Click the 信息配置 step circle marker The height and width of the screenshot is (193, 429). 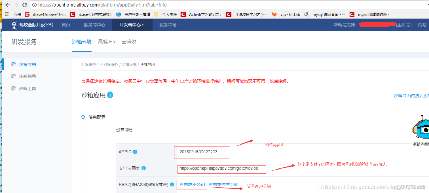click(83, 117)
